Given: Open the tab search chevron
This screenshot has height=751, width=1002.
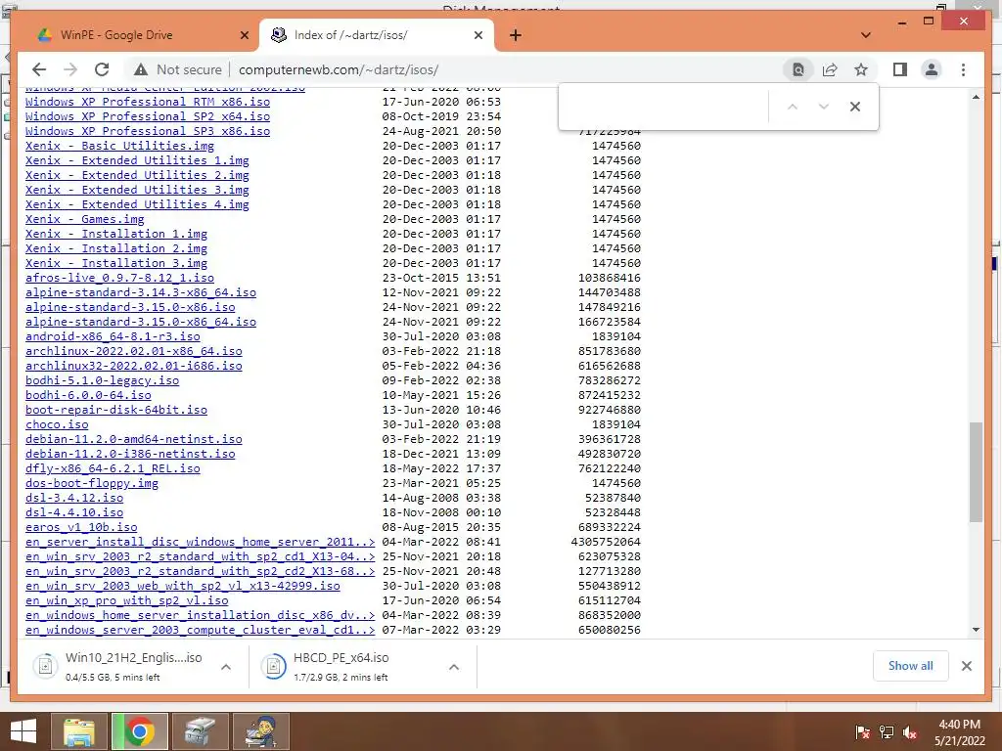Looking at the screenshot, I should point(866,35).
